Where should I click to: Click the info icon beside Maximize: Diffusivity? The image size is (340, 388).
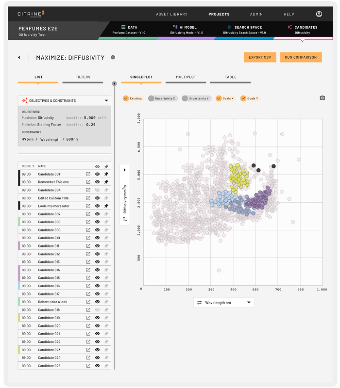[113, 57]
